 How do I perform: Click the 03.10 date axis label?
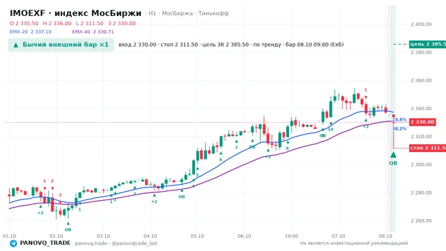[x=103, y=236]
